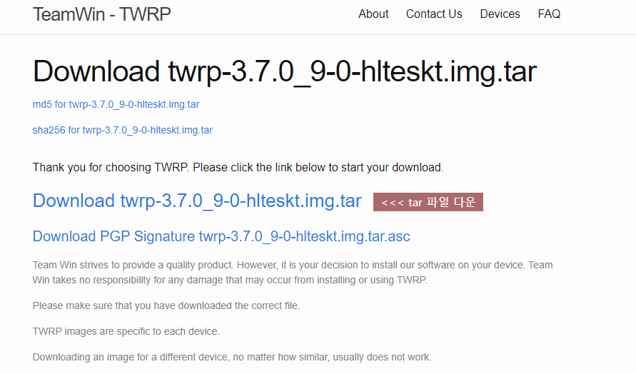The width and height of the screenshot is (636, 374).
Task: Click the text 'Thank you for choosing TWRP'
Action: [x=111, y=168]
